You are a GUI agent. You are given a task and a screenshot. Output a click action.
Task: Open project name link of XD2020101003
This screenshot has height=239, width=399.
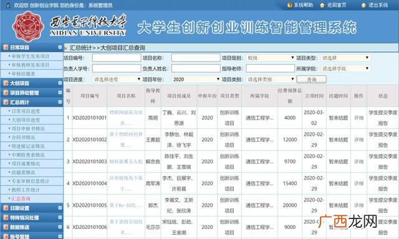[x=126, y=162]
